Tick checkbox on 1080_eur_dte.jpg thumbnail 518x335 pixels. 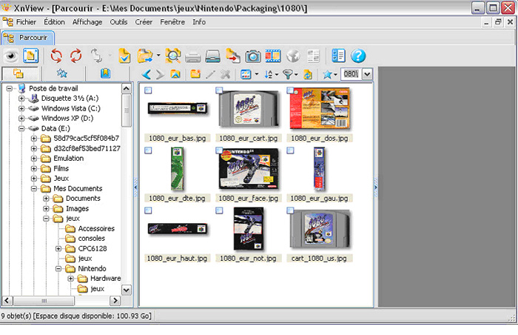148,150
